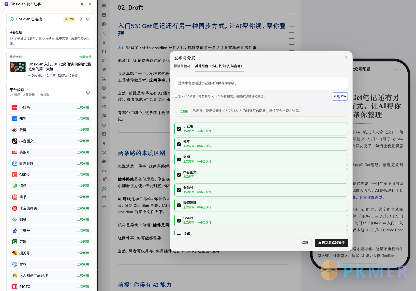416x291 pixels.
Task: Click the ribbon counter-clockwise rotate icon
Action: click(104, 88)
